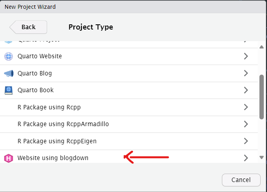Screen dimensions: 267x192
Task: Choose the Quarto Blog project type
Action: (x=129, y=73)
